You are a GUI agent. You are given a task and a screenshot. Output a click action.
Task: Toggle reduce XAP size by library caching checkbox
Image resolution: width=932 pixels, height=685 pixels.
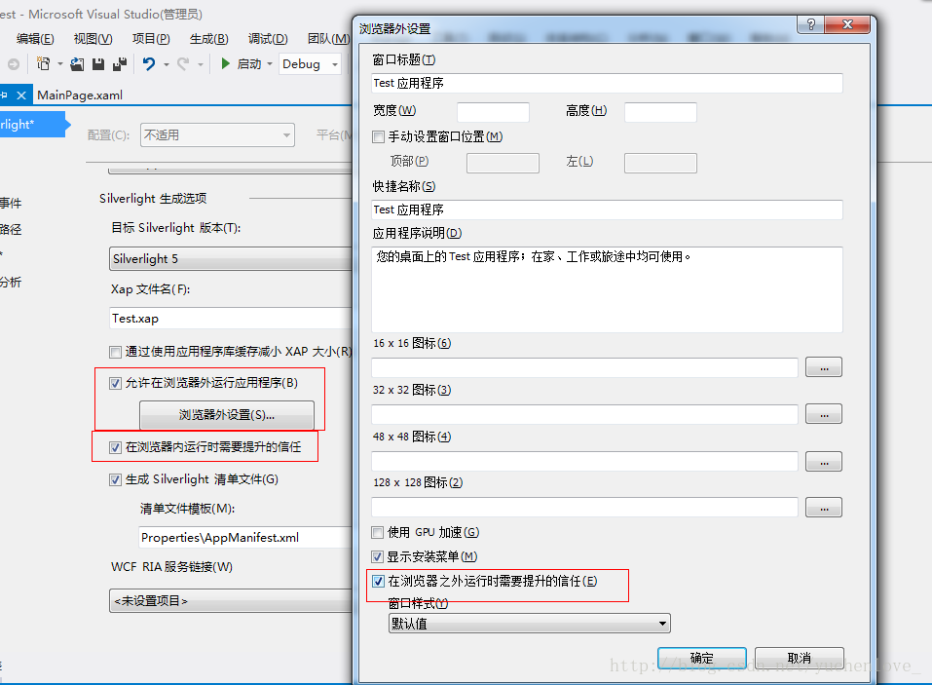pos(115,352)
